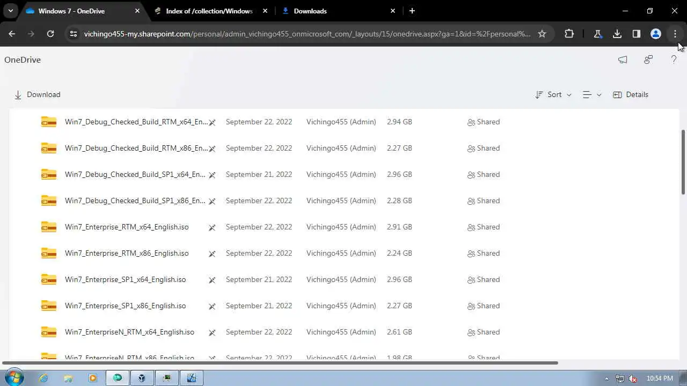Image resolution: width=687 pixels, height=386 pixels.
Task: Open OneDrive feedback megaphone icon
Action: pyautogui.click(x=623, y=60)
